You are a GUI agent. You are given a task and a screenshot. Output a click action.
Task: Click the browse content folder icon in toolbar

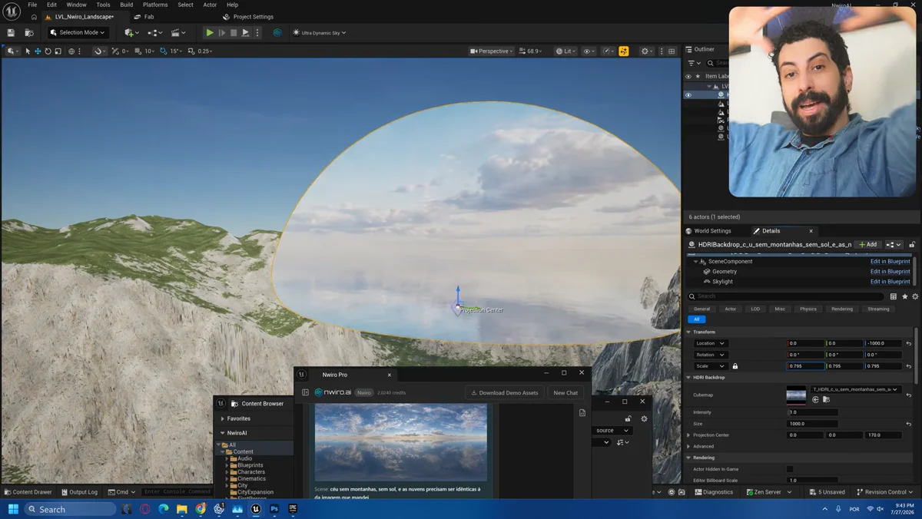tap(29, 33)
